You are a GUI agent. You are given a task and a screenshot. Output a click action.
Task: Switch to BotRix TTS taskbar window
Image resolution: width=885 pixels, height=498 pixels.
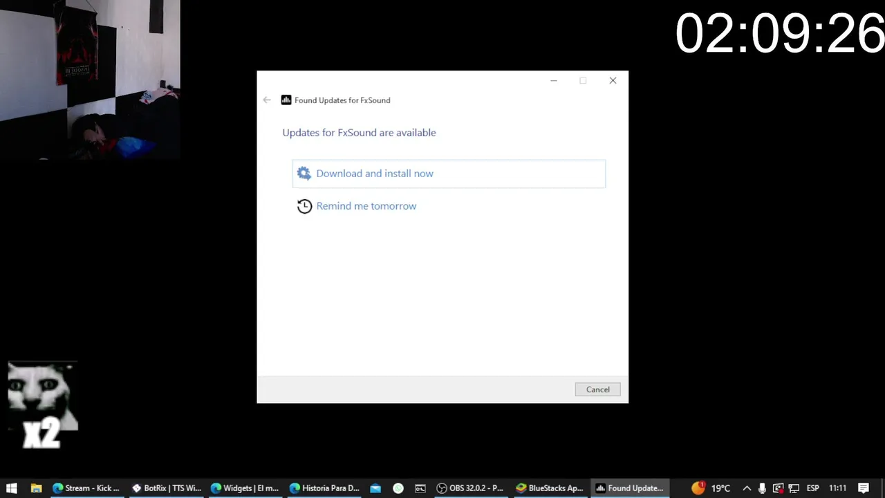166,488
